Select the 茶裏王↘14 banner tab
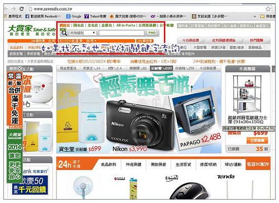 pos(92,68)
